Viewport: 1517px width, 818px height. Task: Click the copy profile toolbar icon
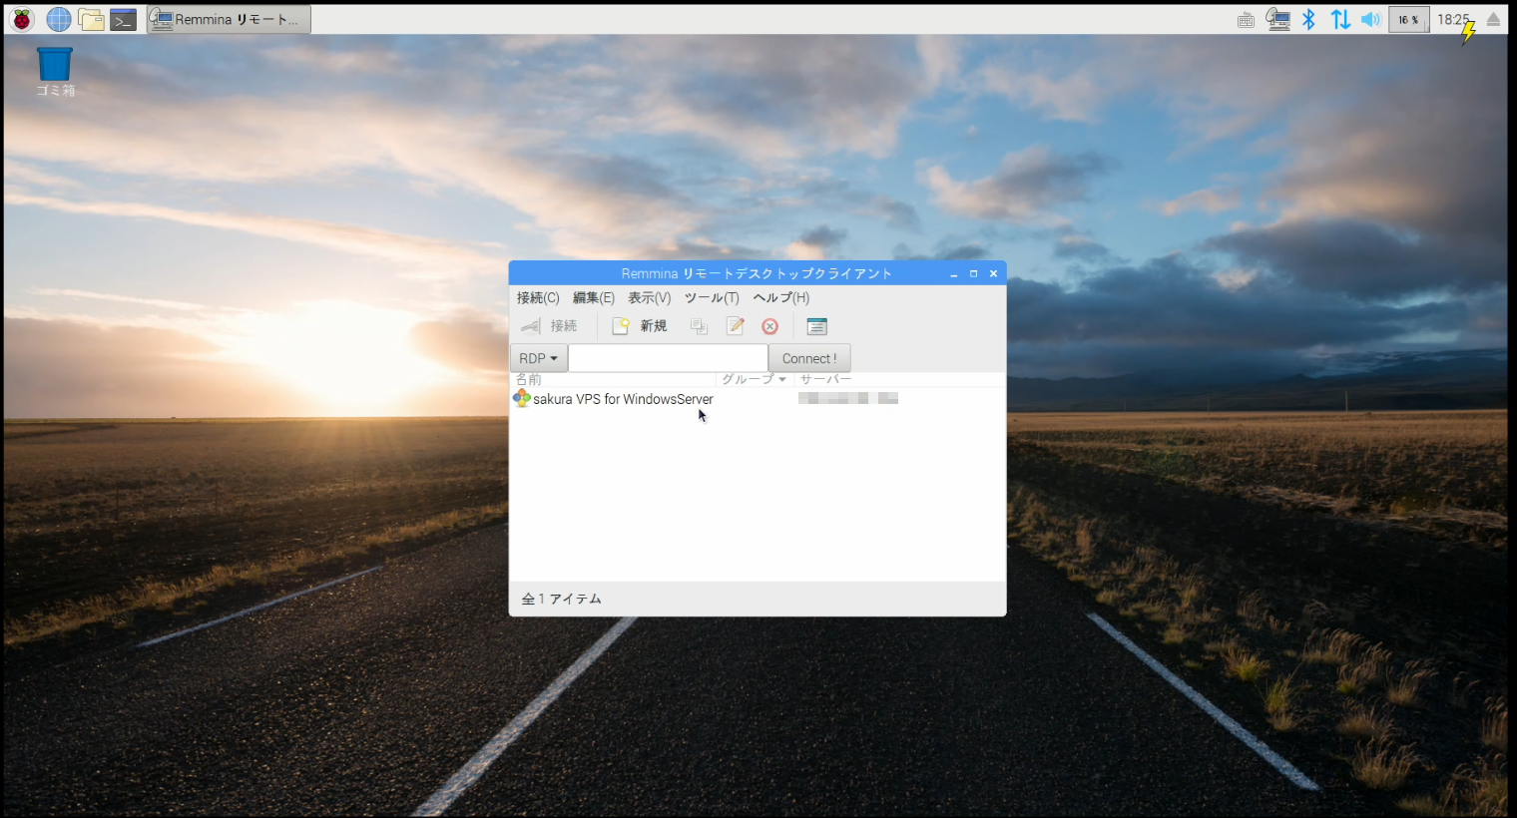point(699,326)
